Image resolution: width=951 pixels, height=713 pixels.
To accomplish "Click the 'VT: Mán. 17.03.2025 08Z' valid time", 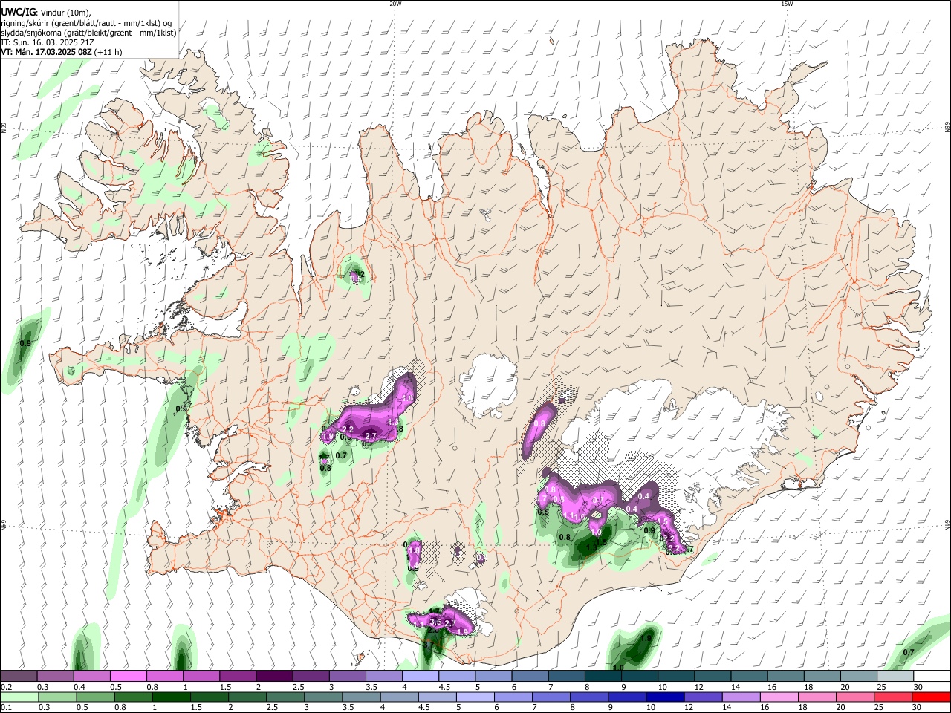I will click(47, 52).
